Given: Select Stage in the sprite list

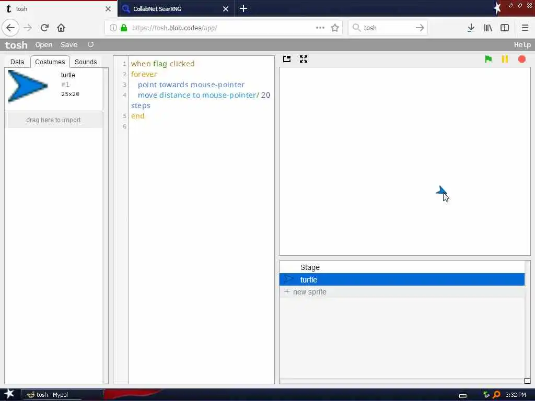Looking at the screenshot, I should pos(402,267).
